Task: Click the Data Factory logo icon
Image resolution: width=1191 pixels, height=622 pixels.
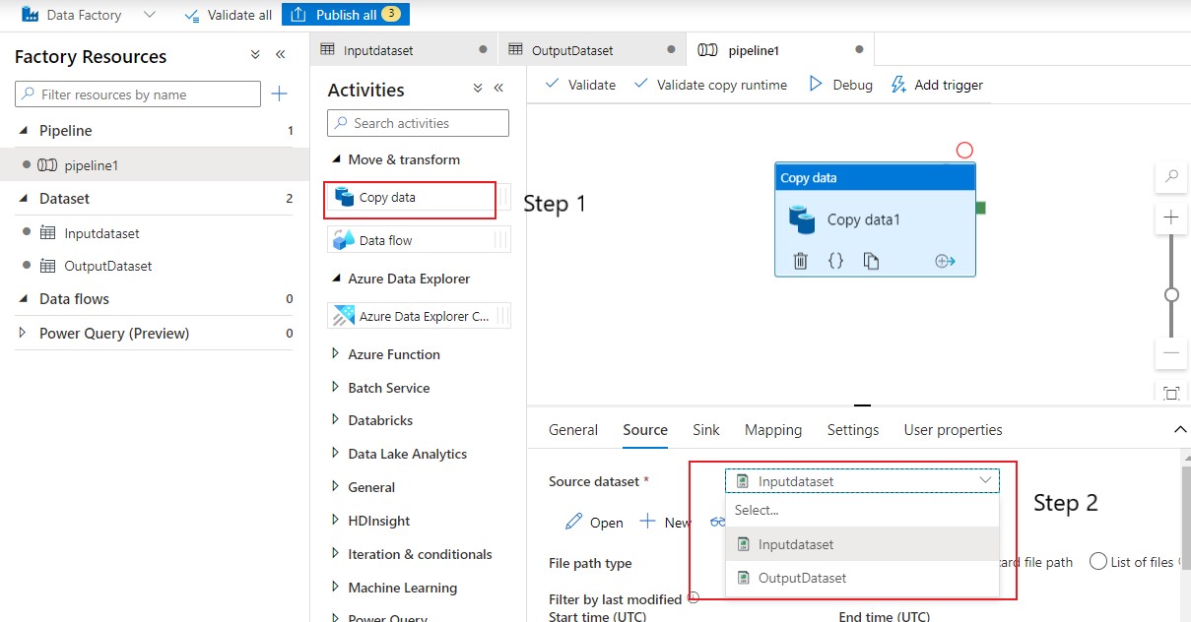Action: [x=30, y=15]
